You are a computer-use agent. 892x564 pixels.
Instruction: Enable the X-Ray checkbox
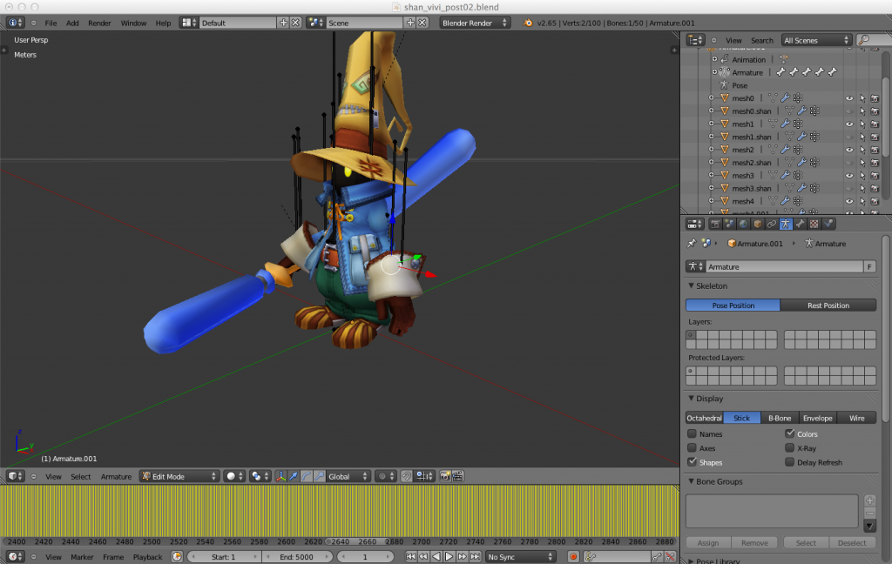pyautogui.click(x=789, y=447)
